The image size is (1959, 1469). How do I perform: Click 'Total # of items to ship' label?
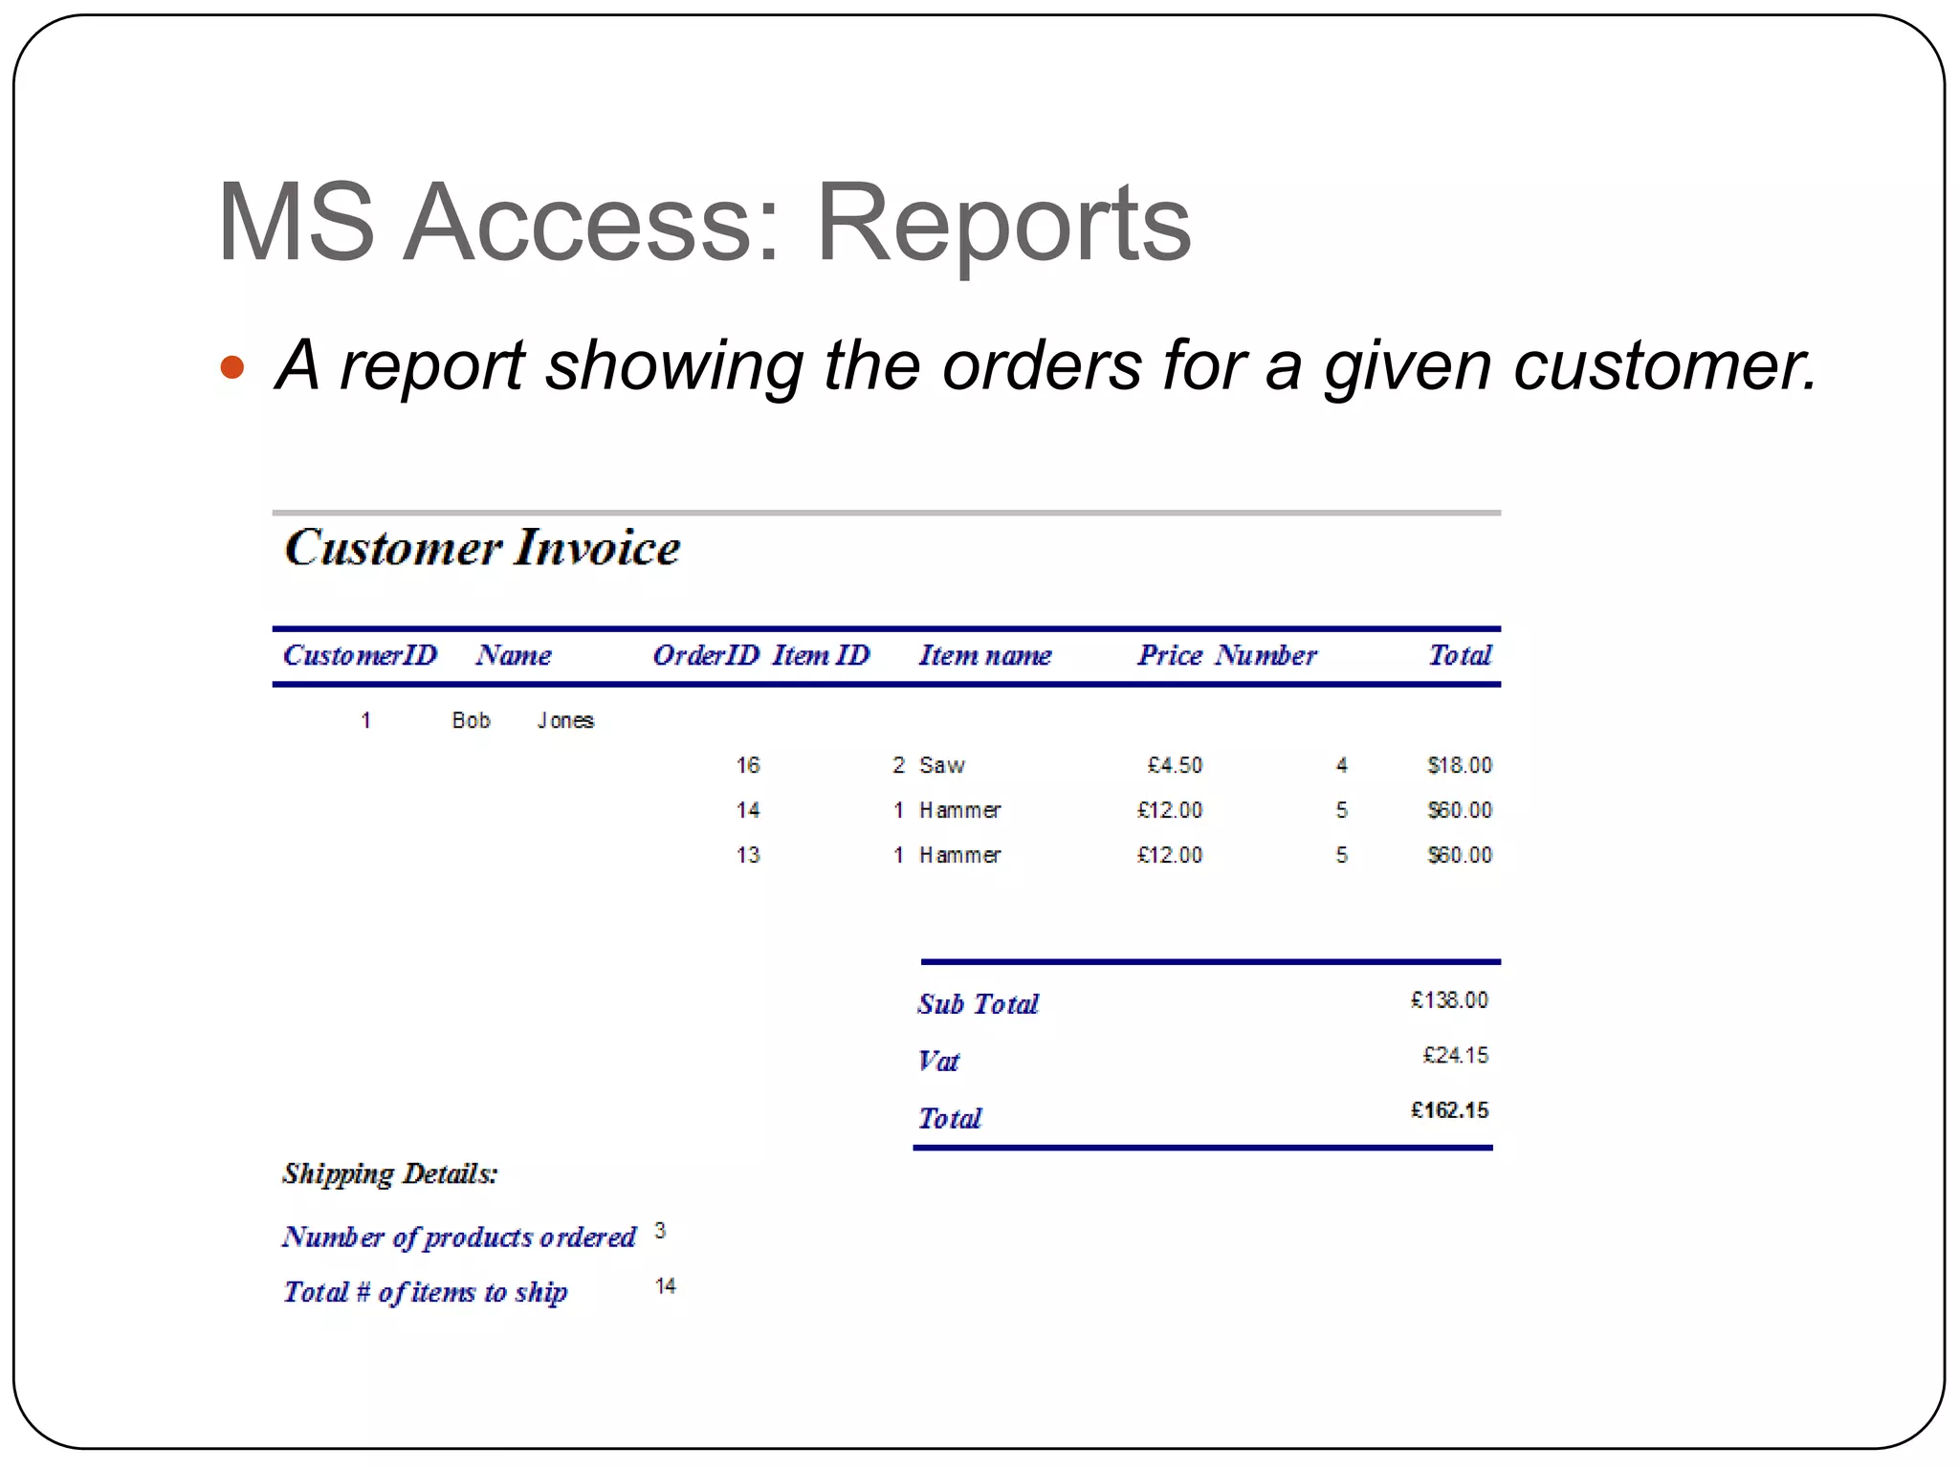point(425,1293)
